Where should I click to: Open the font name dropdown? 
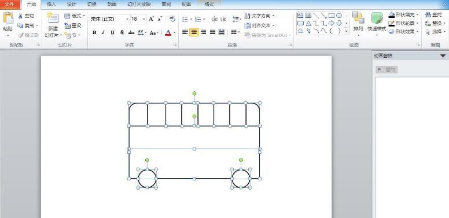point(127,19)
